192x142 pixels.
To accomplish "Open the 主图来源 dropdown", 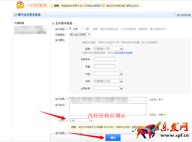I will (121, 88).
